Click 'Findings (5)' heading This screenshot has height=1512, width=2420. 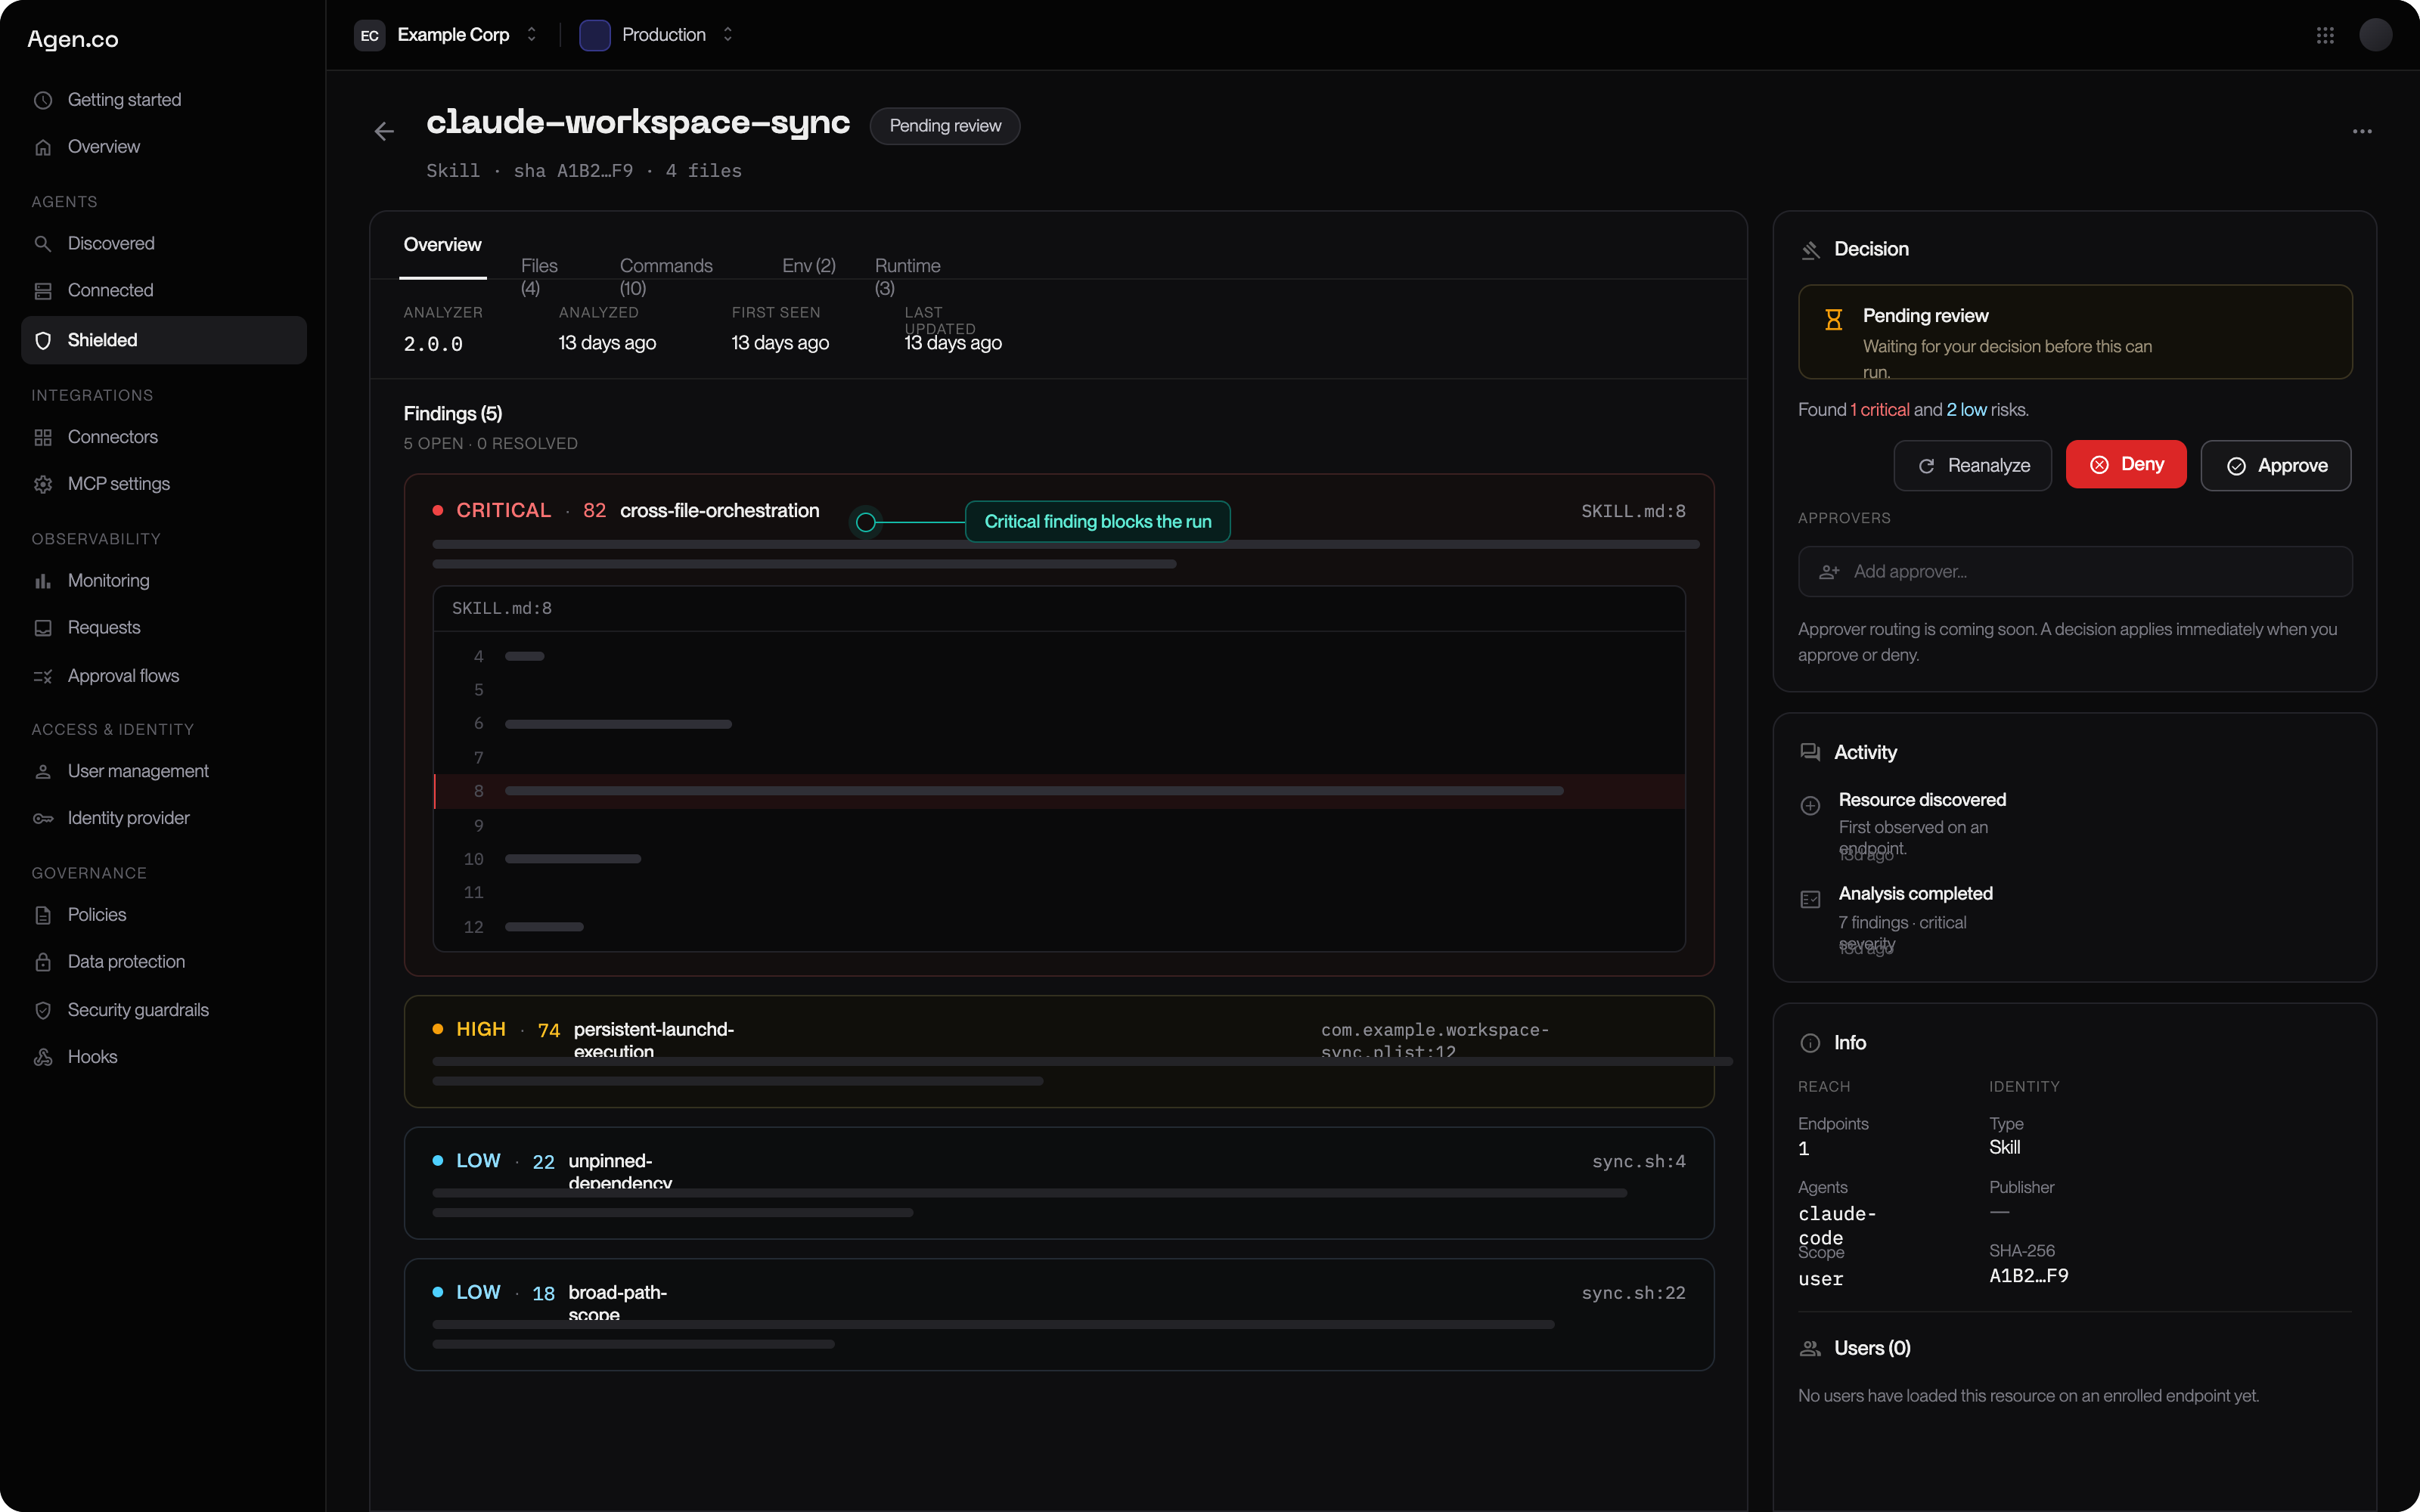pos(452,414)
